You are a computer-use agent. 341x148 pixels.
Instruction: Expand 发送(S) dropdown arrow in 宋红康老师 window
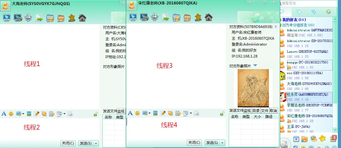tap(222, 143)
